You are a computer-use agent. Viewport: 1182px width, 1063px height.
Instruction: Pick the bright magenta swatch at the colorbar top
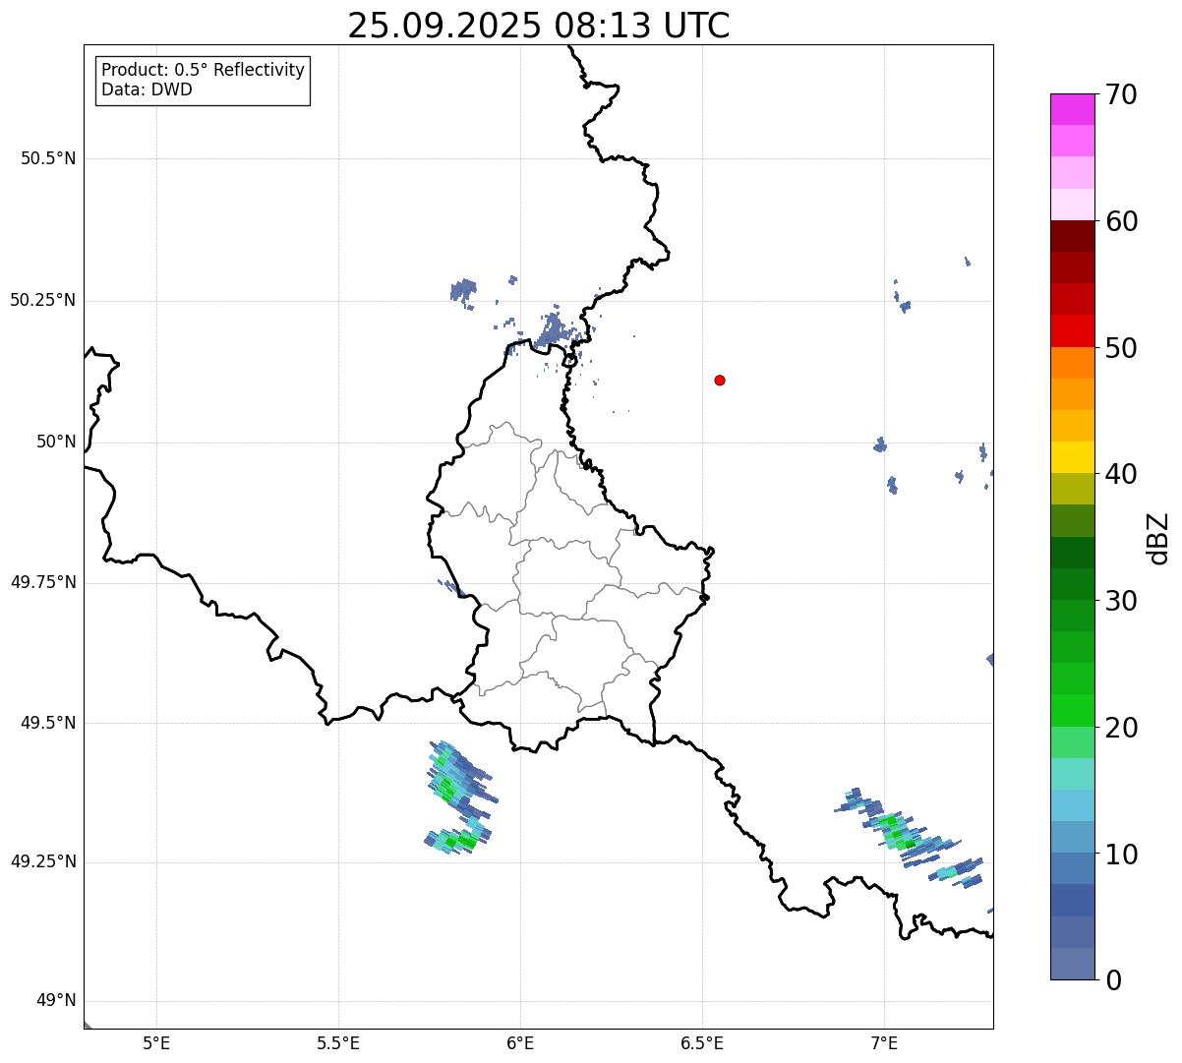[x=1072, y=109]
